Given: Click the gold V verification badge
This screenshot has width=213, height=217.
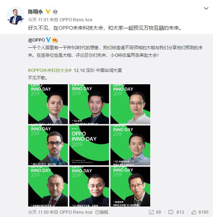Looking at the screenshot, I should (x=48, y=12).
